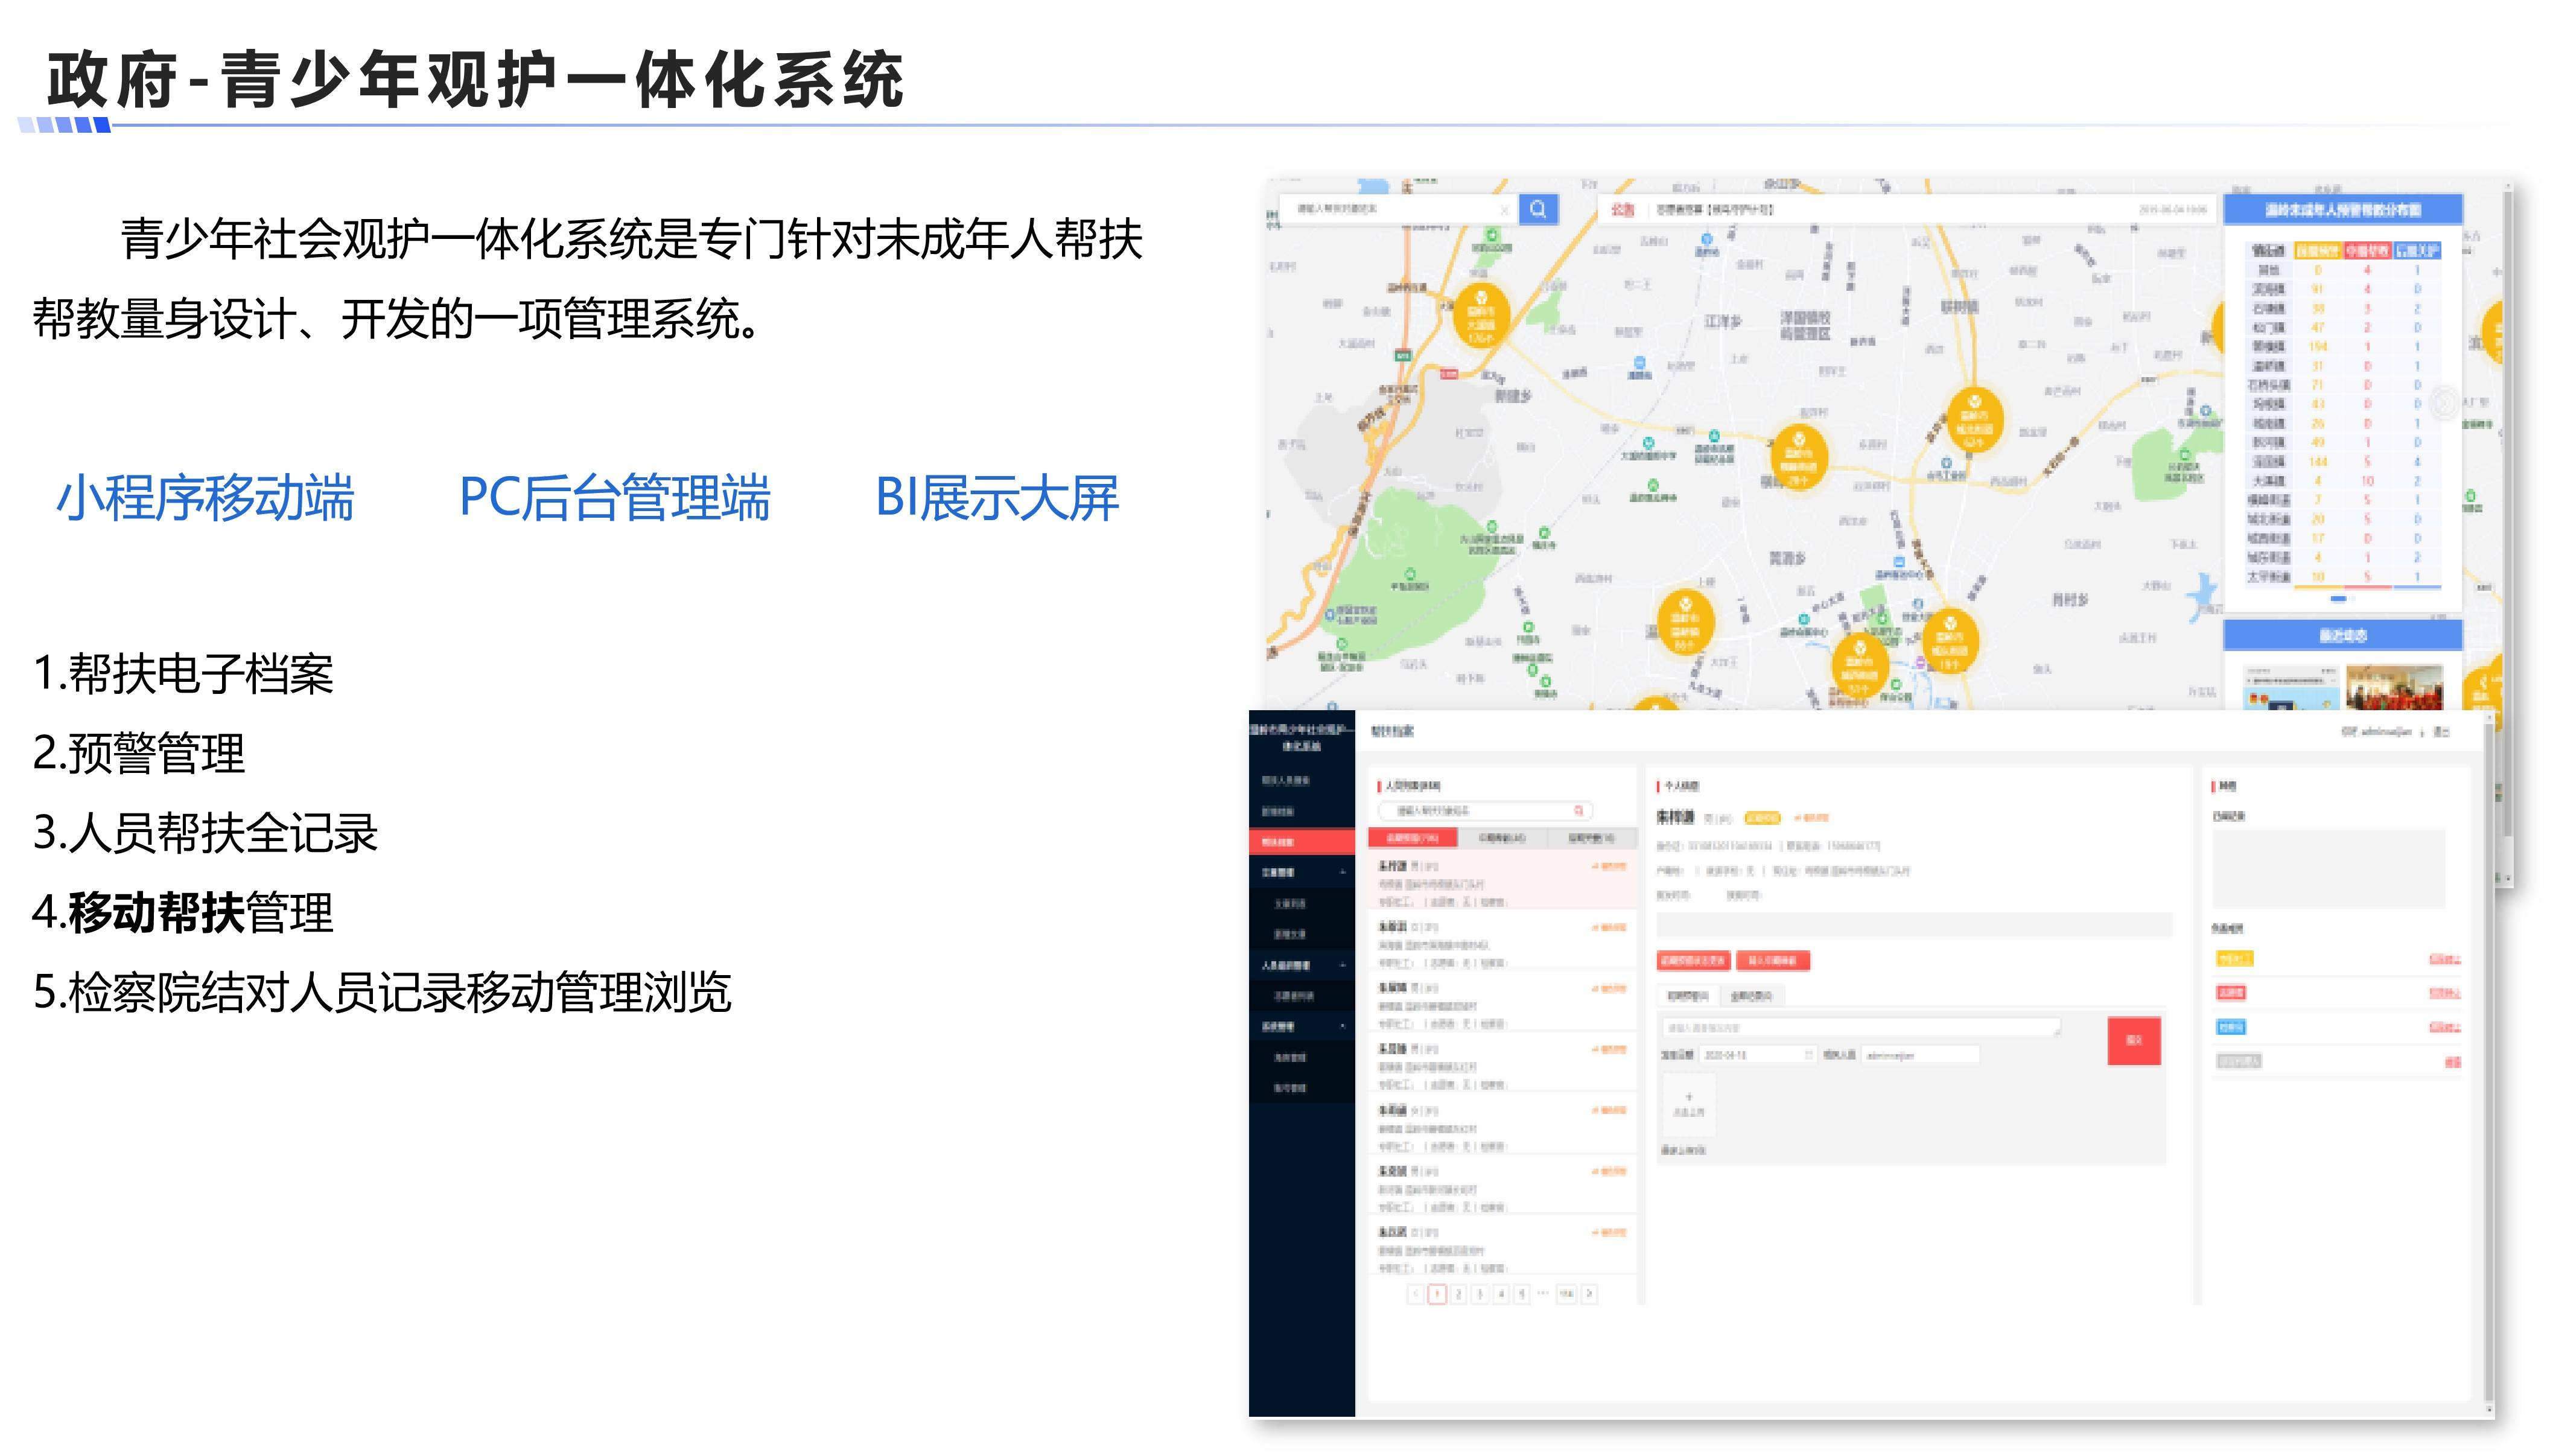
Task: Click the blue text BI展示大屏
Action: coord(997,498)
